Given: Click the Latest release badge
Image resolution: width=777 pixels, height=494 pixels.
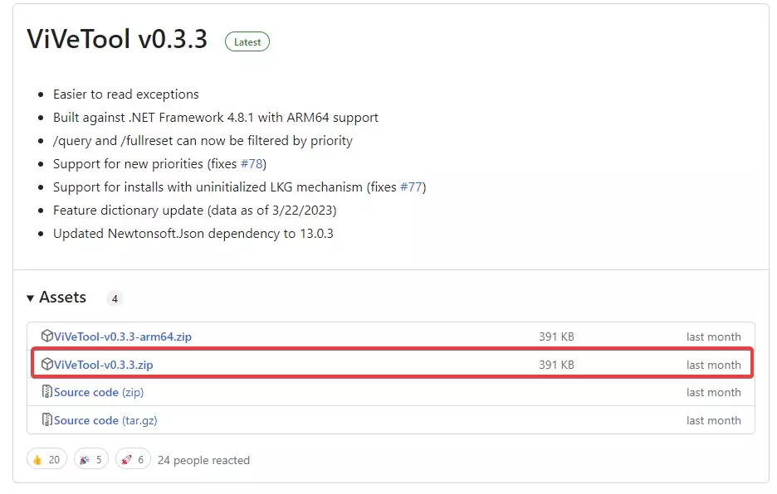Looking at the screenshot, I should click(247, 42).
